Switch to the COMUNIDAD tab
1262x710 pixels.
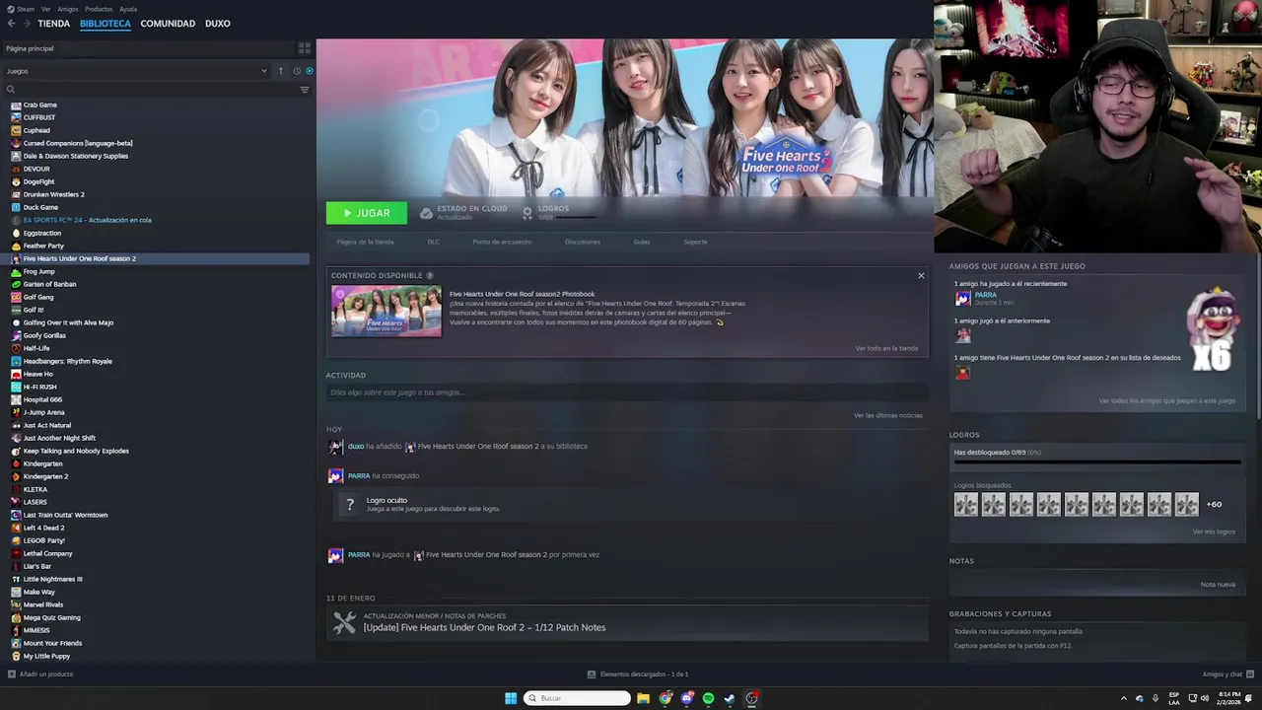point(168,24)
